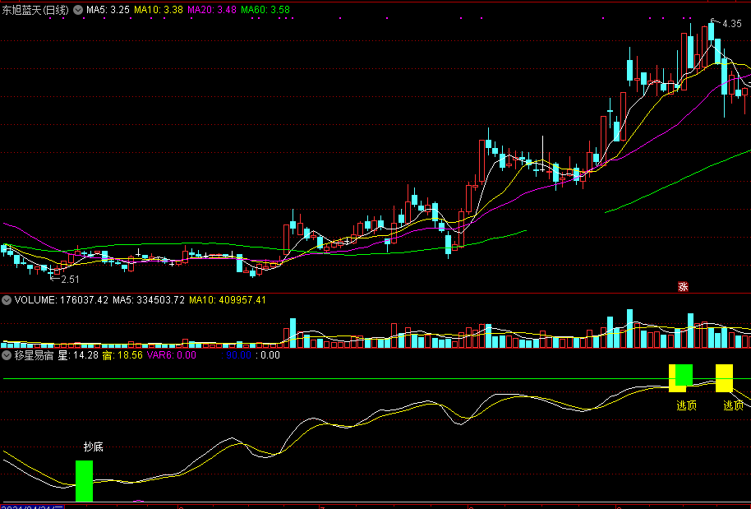Select the 东旭蓝天(日线) chart title

point(35,10)
